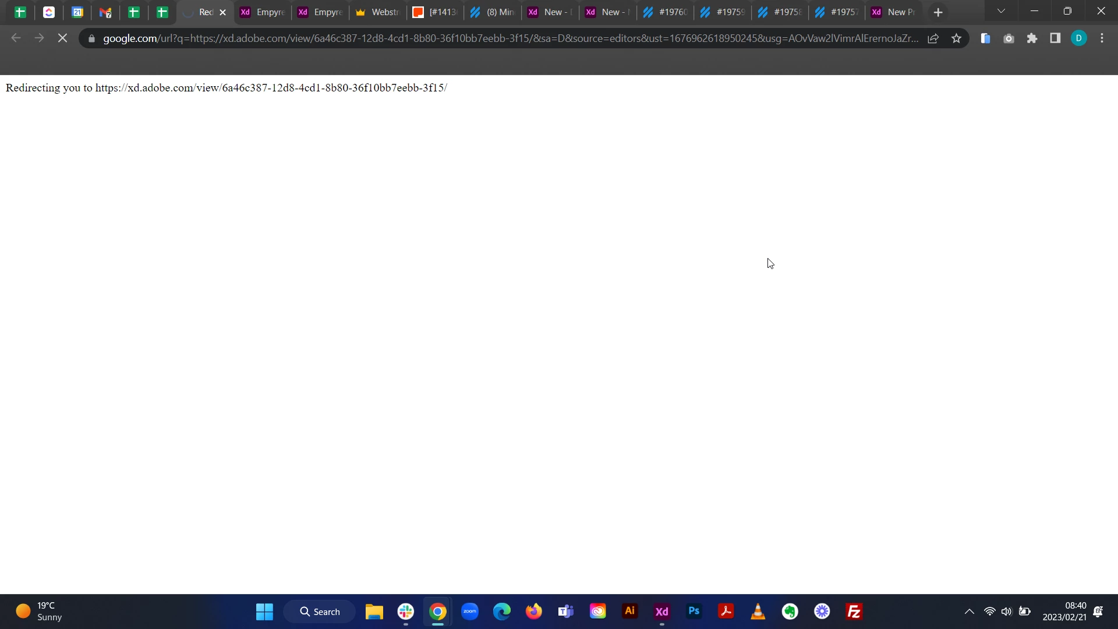This screenshot has width=1118, height=629.
Task: Open the Gmail pinned tab
Action: pos(105,12)
